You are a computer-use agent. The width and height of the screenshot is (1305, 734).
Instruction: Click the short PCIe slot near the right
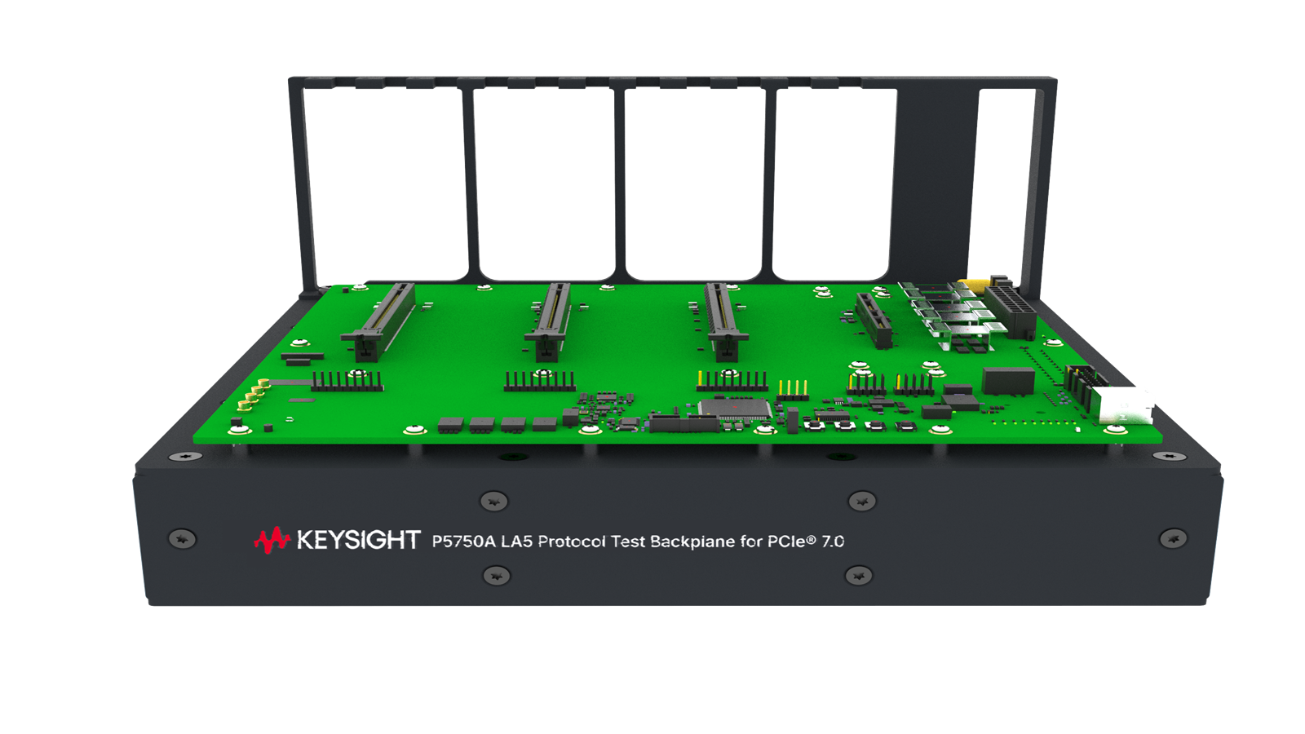874,320
